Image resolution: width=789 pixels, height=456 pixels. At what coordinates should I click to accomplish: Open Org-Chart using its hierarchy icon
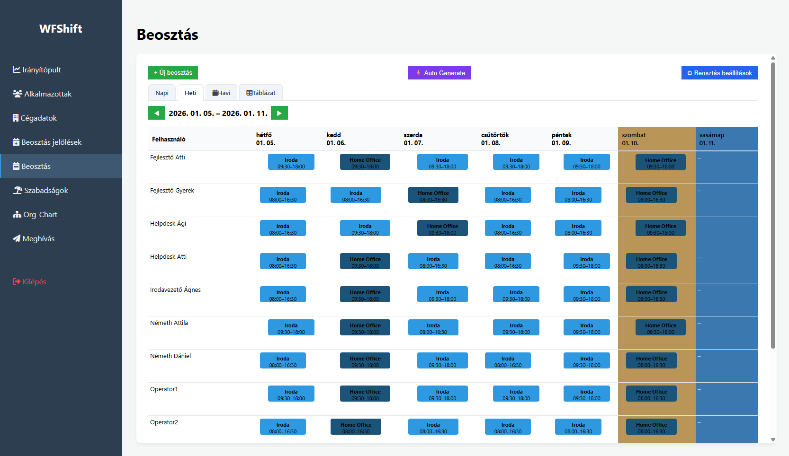coord(17,214)
